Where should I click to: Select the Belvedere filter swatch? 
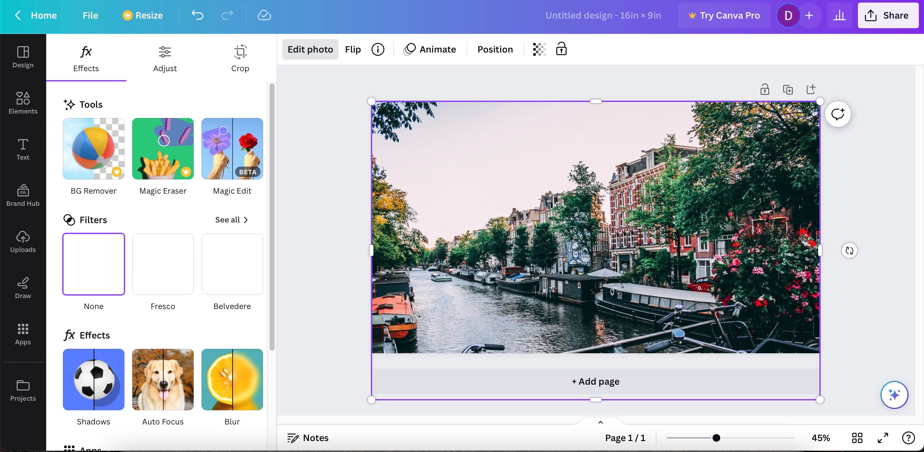pyautogui.click(x=232, y=264)
